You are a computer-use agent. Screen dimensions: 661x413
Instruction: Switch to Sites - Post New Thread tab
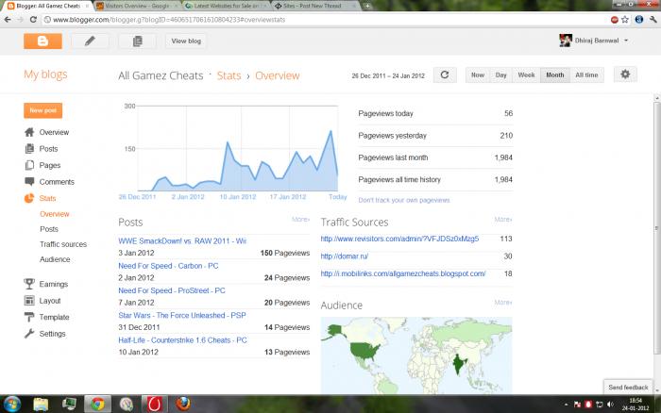coord(315,6)
